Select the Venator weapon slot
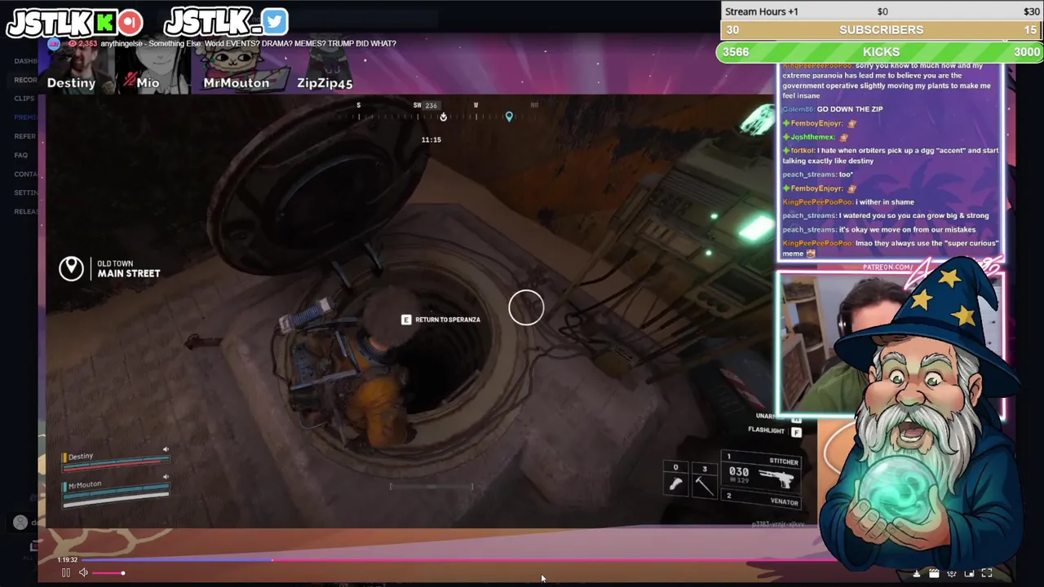 pos(763,499)
